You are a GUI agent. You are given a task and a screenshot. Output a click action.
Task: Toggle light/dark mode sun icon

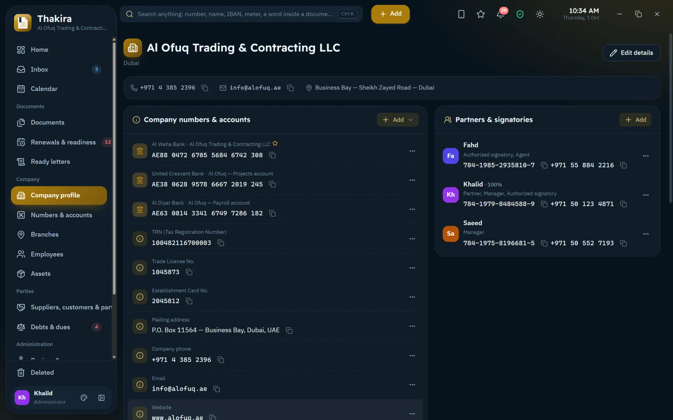pos(540,14)
